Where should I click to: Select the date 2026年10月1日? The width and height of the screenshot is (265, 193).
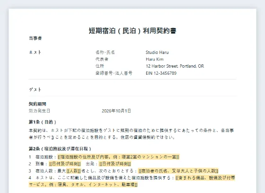[116, 111]
